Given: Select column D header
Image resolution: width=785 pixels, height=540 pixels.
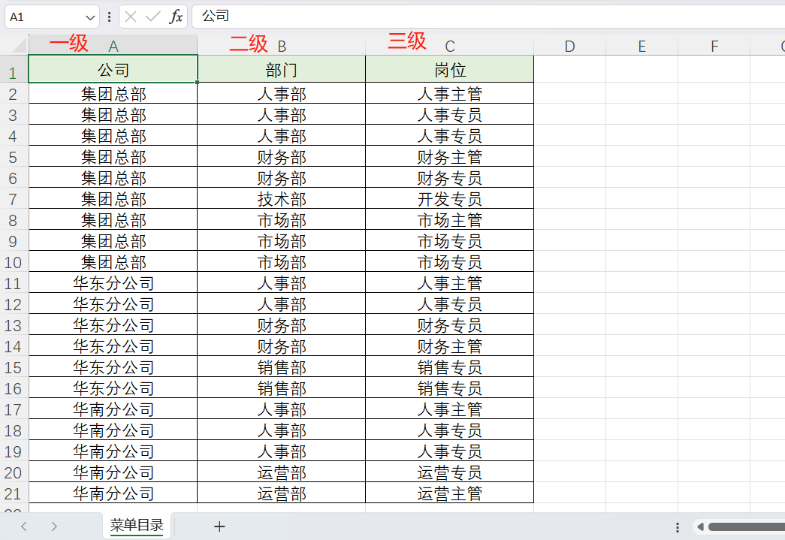Looking at the screenshot, I should click(569, 47).
